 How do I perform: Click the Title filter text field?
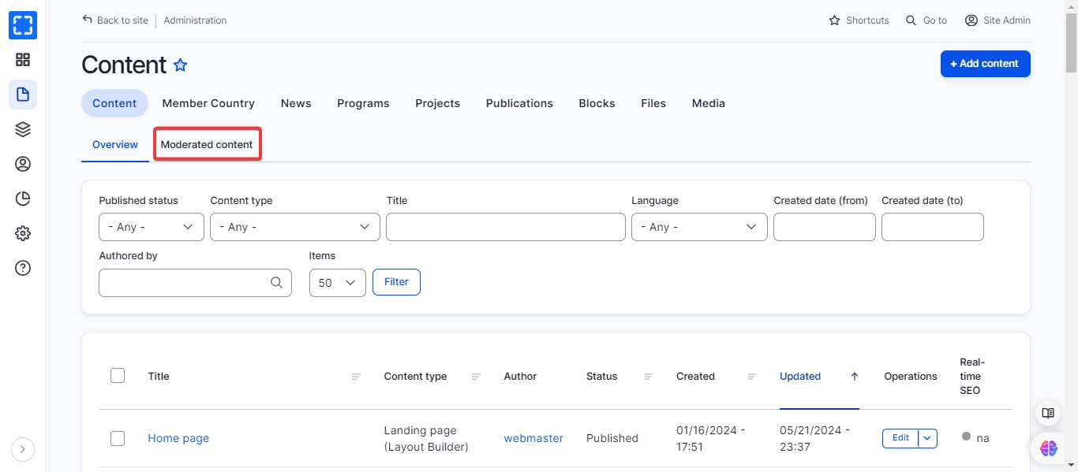pyautogui.click(x=505, y=227)
